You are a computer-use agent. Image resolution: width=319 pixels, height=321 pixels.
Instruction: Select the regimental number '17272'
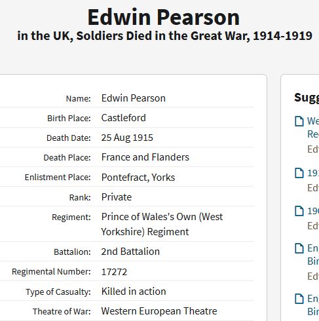114,272
